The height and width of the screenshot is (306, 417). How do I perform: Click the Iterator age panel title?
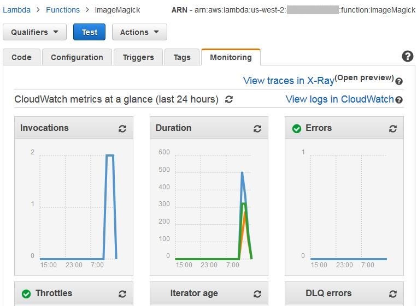click(194, 293)
